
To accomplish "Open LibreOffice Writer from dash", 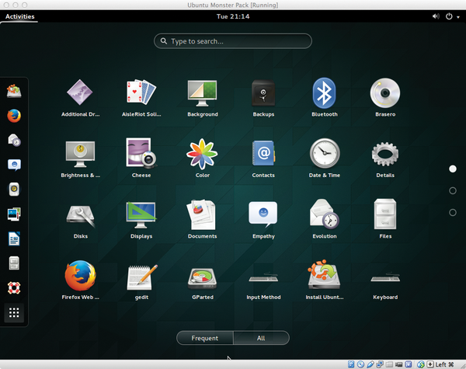I will point(14,238).
